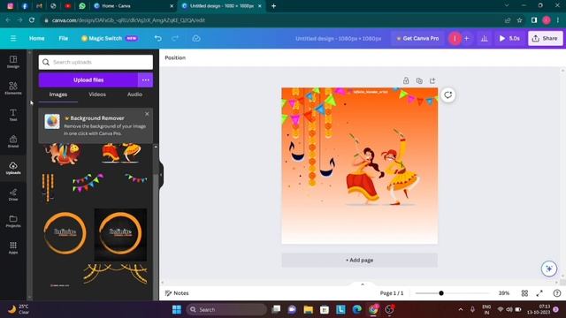This screenshot has height=318, width=566.
Task: Lock the page with padlock icon
Action: click(406, 80)
